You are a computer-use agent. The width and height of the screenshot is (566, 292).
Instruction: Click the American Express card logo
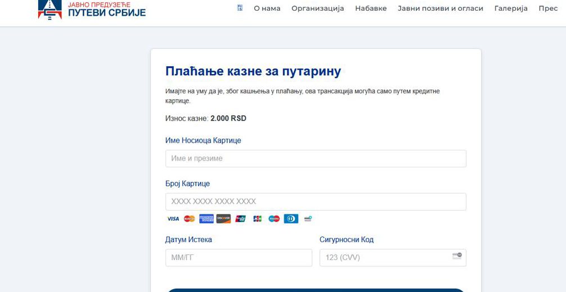206,219
